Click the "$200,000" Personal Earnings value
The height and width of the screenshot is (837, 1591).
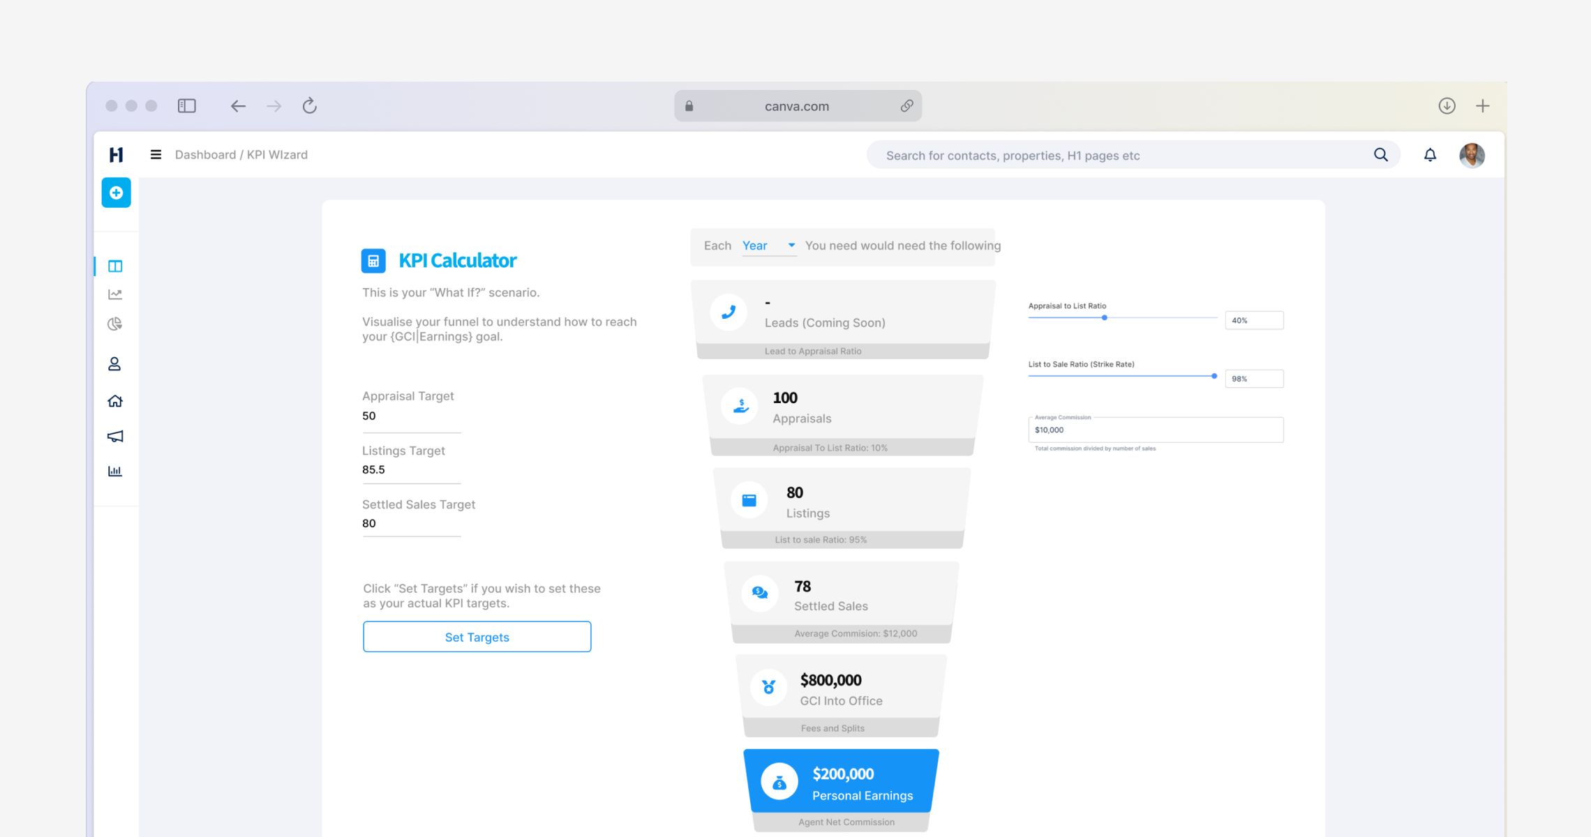point(843,774)
